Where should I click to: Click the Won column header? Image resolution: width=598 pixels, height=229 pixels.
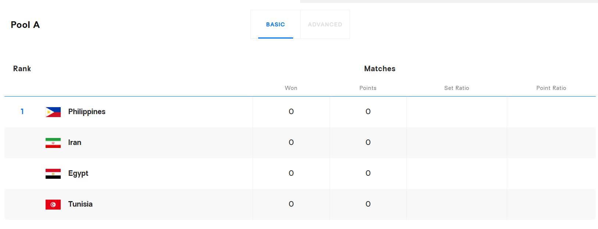click(x=291, y=88)
